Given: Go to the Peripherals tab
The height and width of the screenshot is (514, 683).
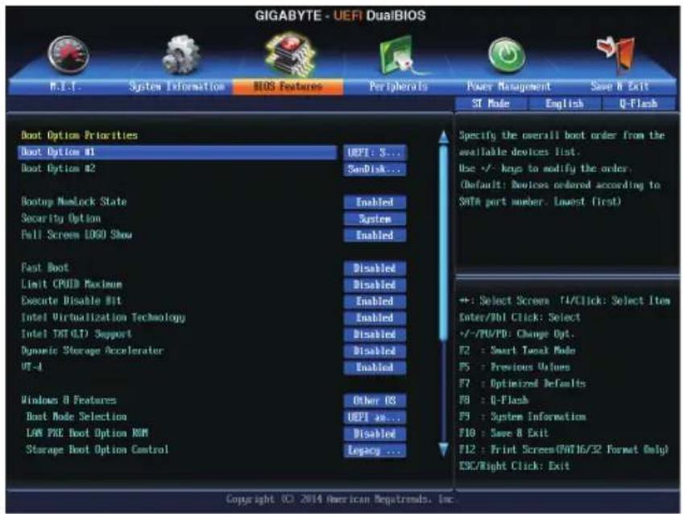Looking at the screenshot, I should [398, 87].
